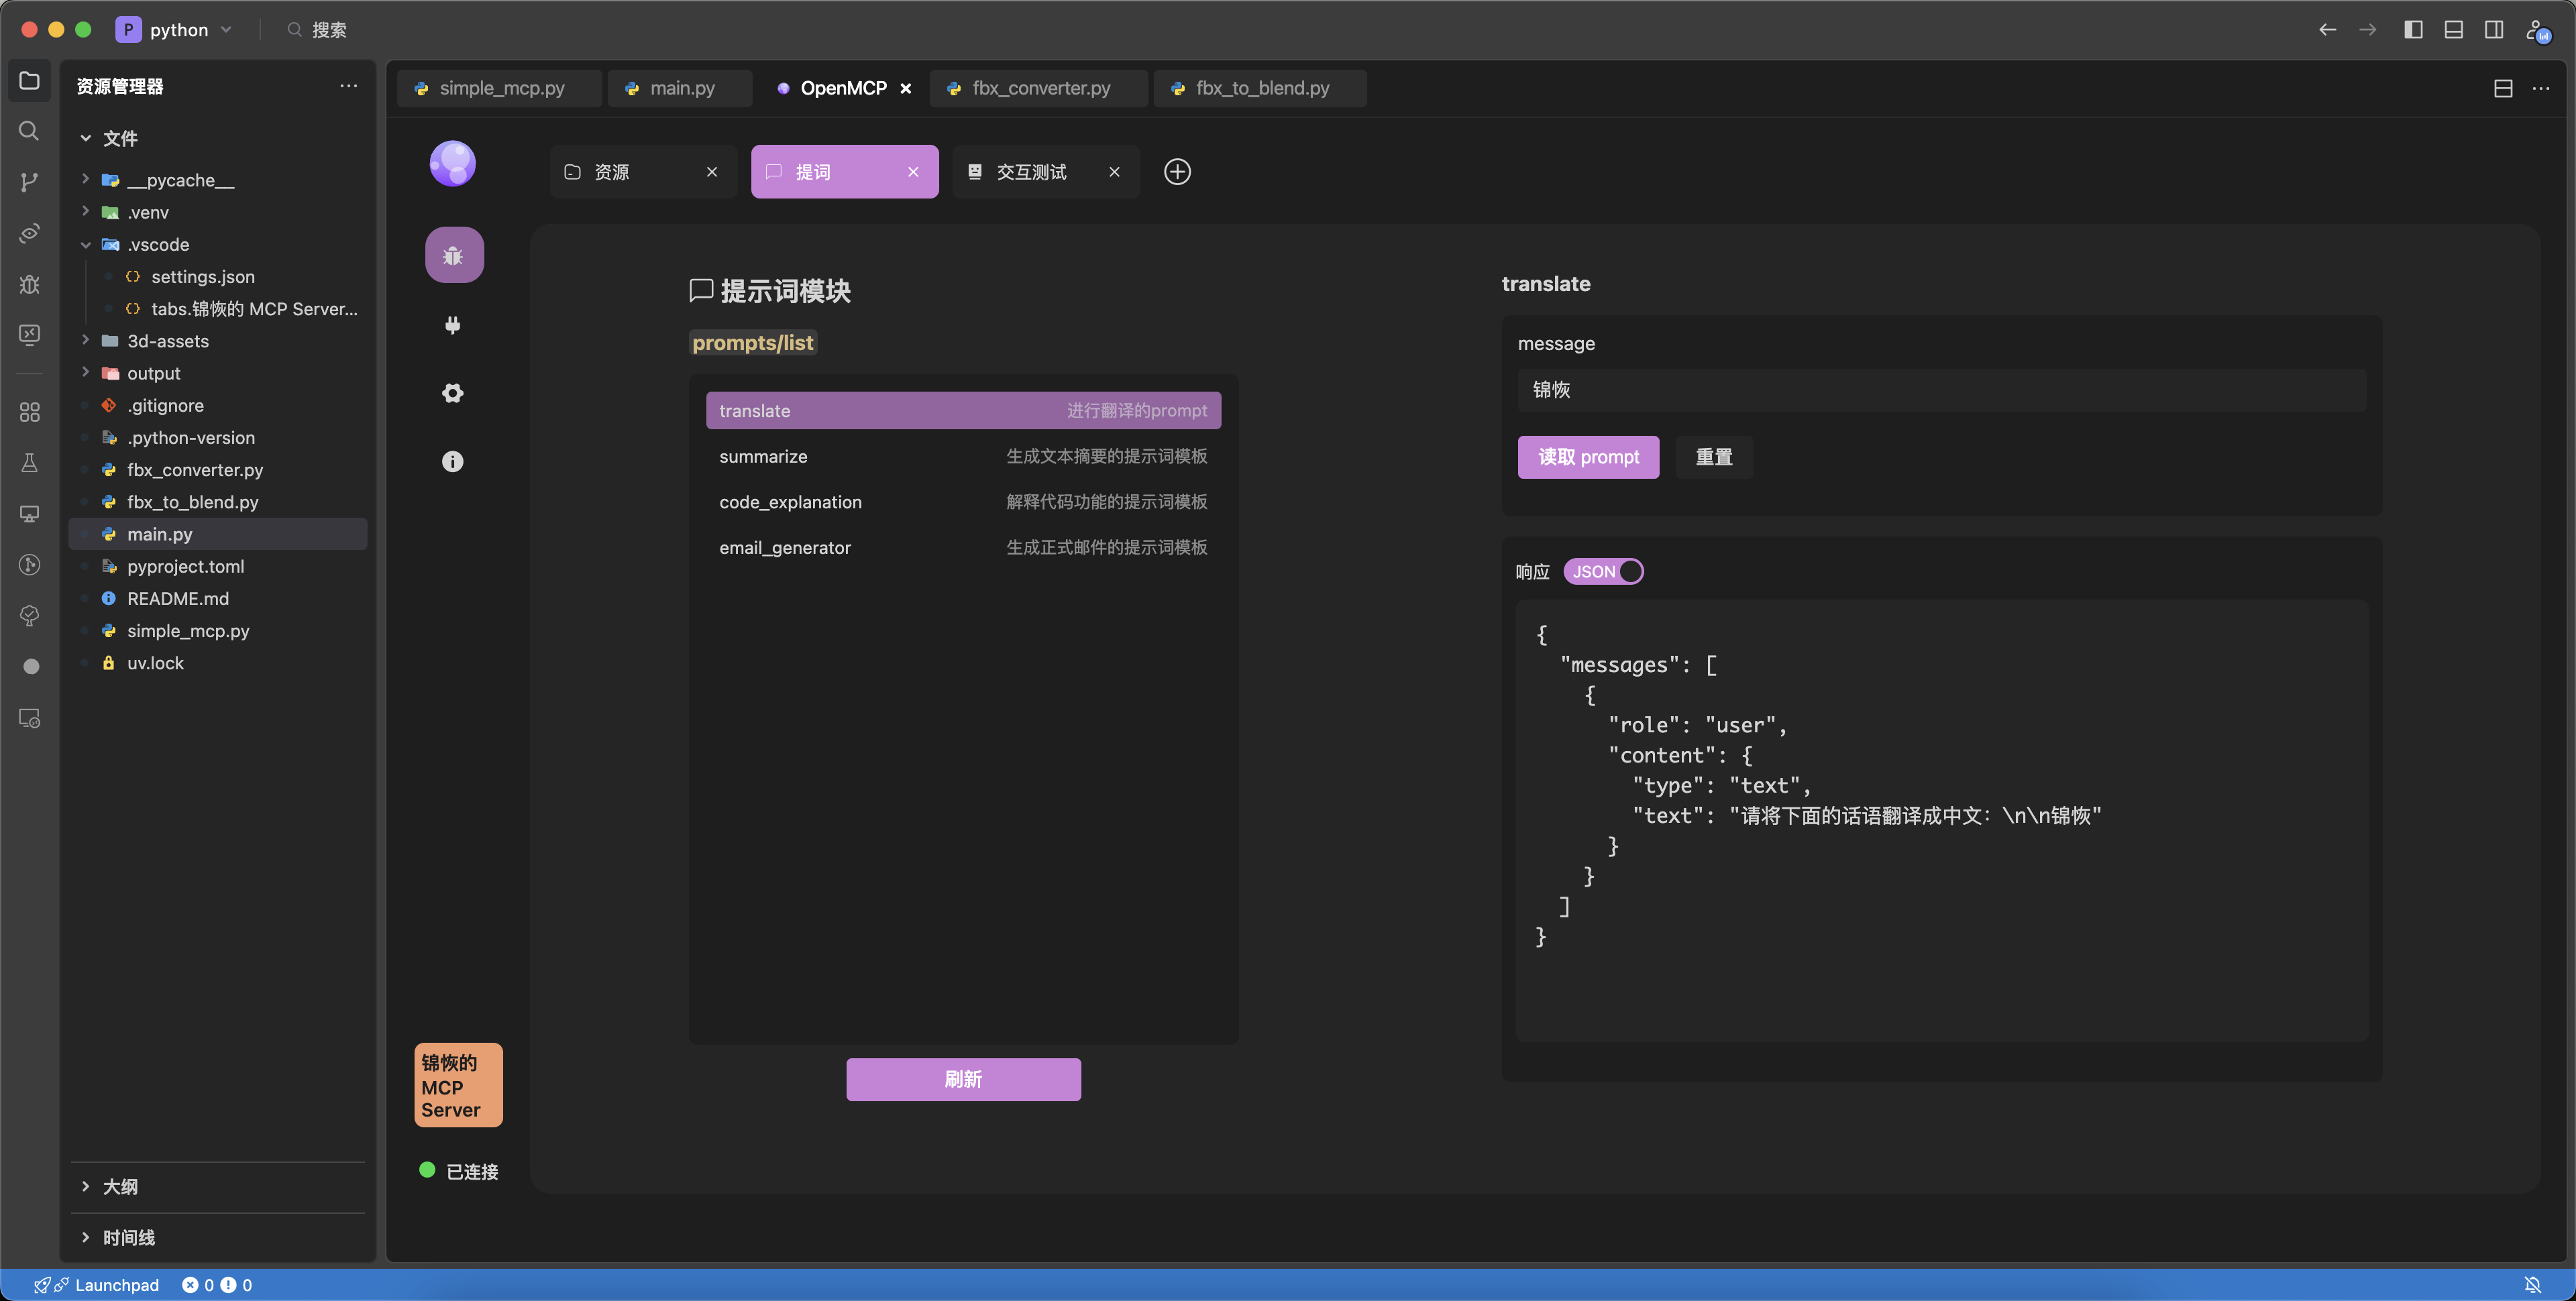Open the debug bug icon in OpenMCP sidebar
The width and height of the screenshot is (2576, 1301).
(453, 256)
